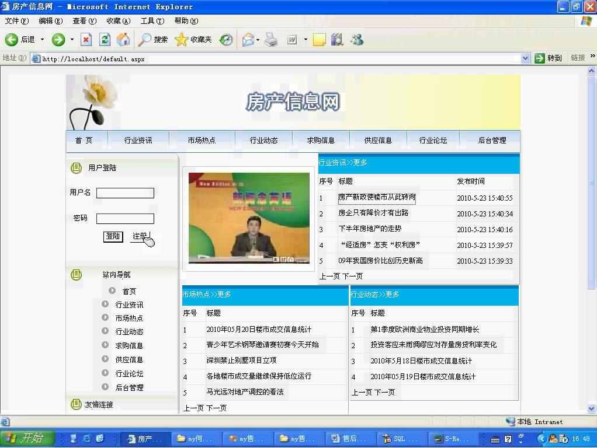The width and height of the screenshot is (597, 448).
Task: Switch to SQL taskbar window
Action: pyautogui.click(x=401, y=439)
